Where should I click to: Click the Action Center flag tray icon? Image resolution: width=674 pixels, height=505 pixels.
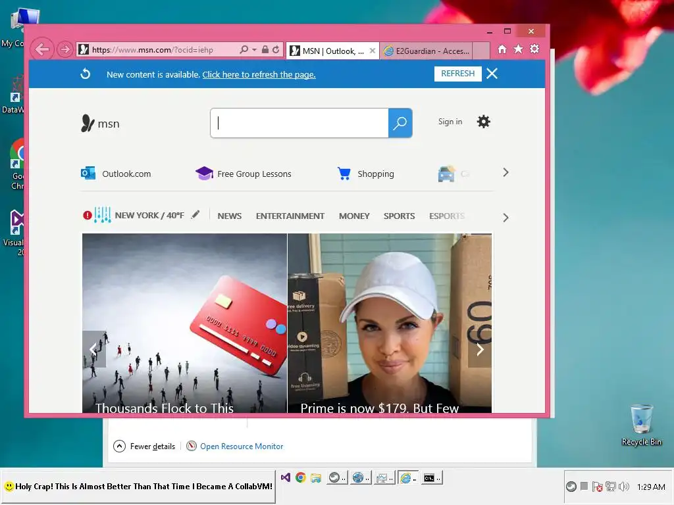597,487
